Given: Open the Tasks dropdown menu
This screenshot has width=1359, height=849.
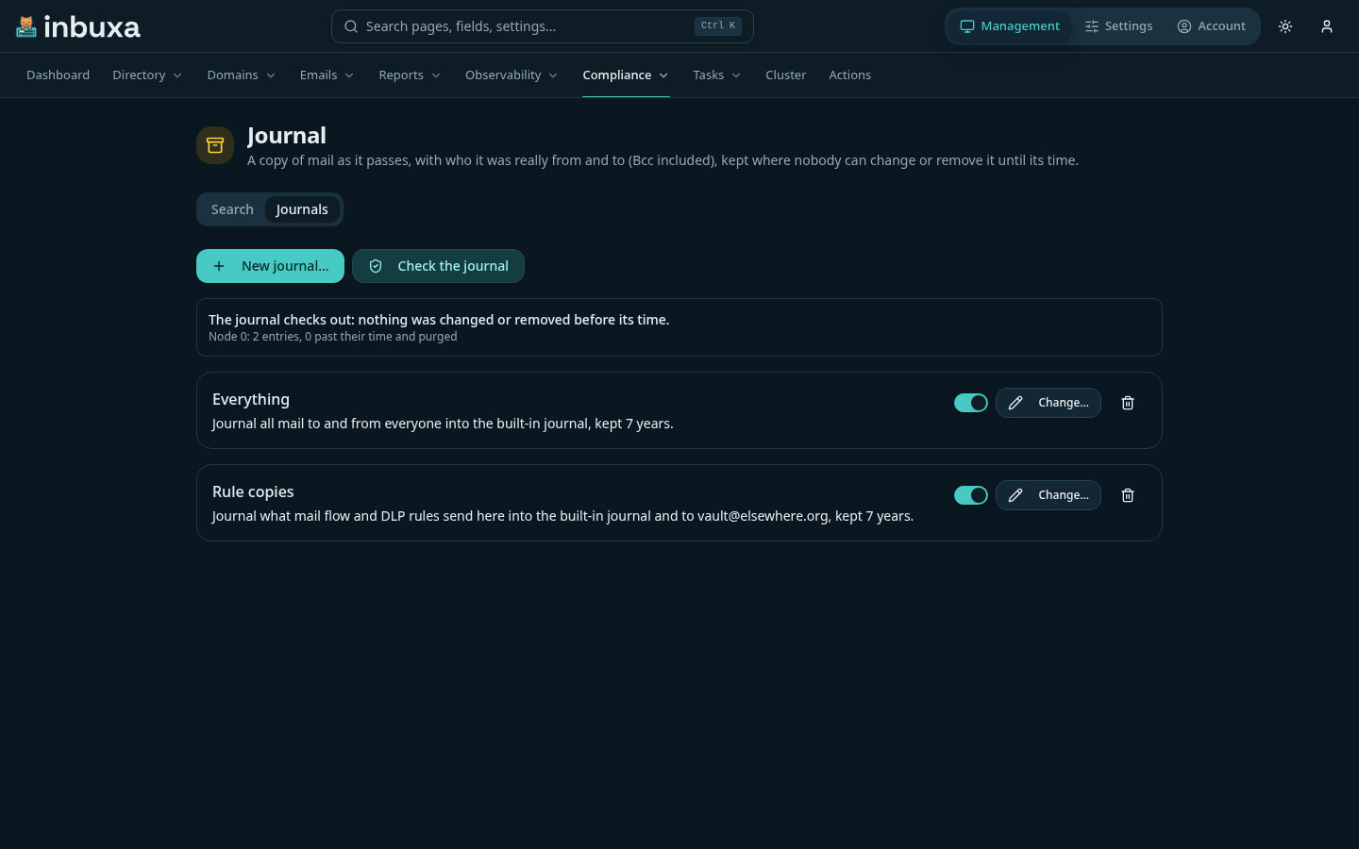Looking at the screenshot, I should tap(717, 75).
